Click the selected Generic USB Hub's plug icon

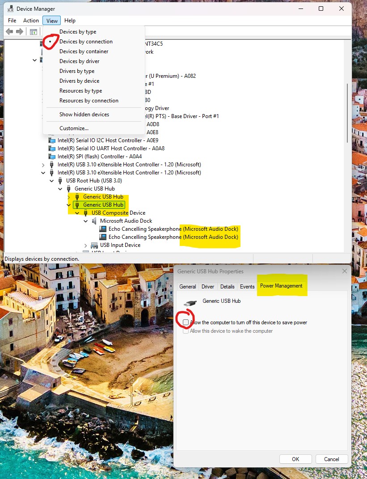click(x=77, y=205)
